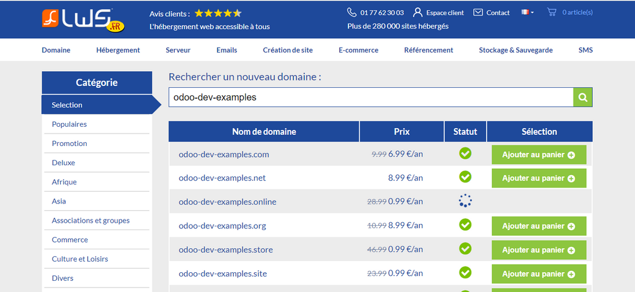Click the Contact envelope icon
Screen dimensions: 635x292
tap(478, 12)
